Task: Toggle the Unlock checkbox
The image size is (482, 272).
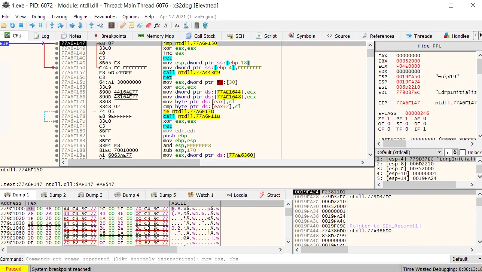Action: [x=463, y=152]
